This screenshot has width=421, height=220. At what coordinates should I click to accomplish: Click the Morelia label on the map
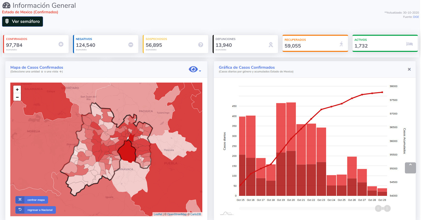pos(33,131)
